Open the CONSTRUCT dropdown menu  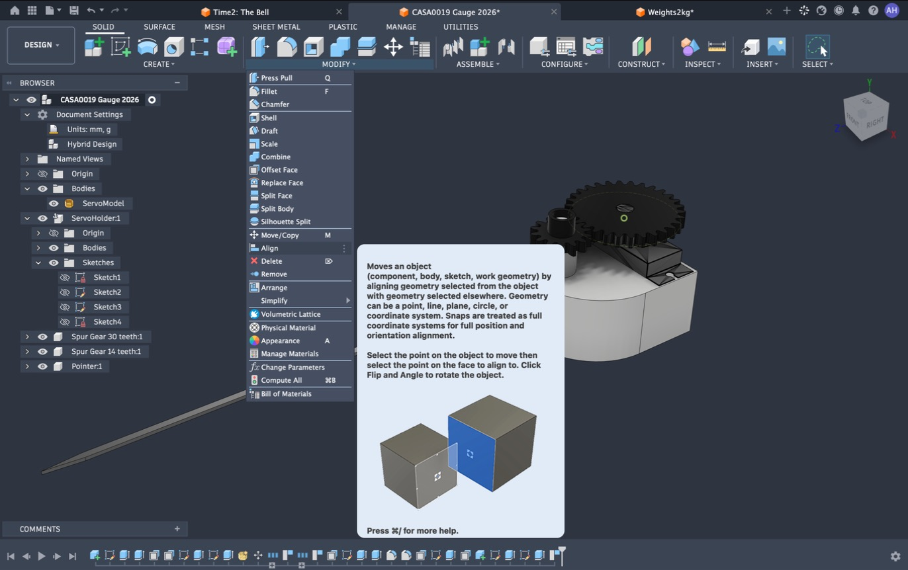(x=641, y=64)
